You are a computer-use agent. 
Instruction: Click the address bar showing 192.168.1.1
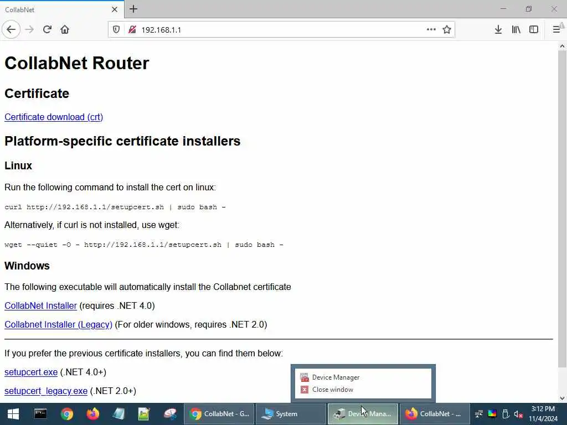coord(282,30)
